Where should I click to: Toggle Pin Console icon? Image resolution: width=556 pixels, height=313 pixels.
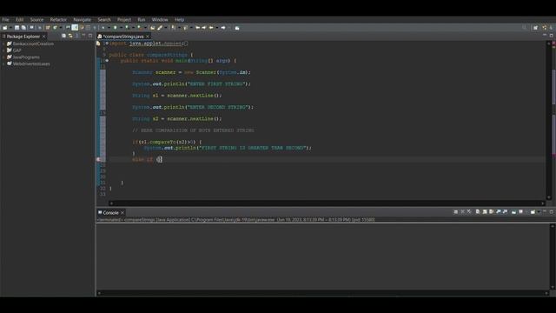pos(513,212)
